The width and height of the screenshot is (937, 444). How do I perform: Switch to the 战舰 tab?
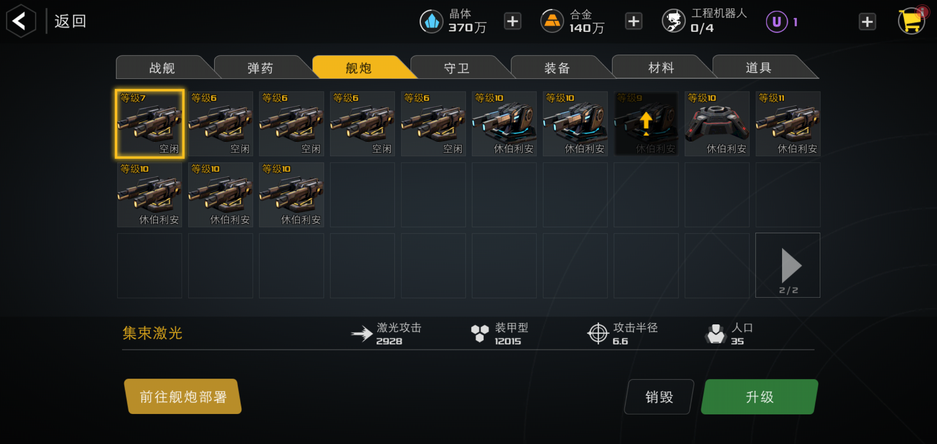click(162, 67)
